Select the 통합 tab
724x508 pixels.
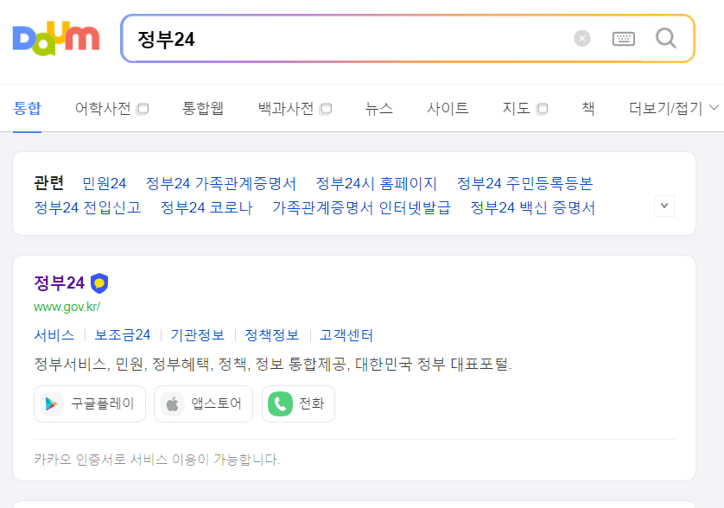(27, 108)
